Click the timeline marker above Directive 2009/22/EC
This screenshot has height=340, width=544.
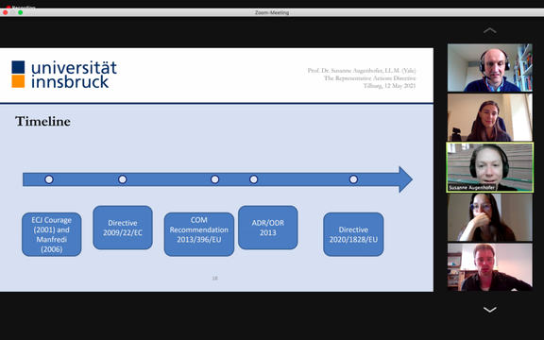tap(123, 179)
